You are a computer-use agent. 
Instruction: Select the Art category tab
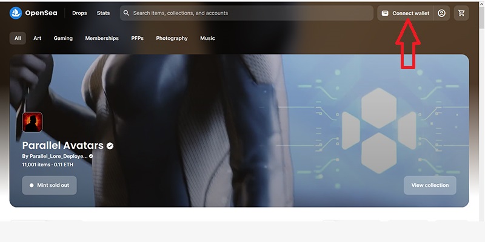37,38
